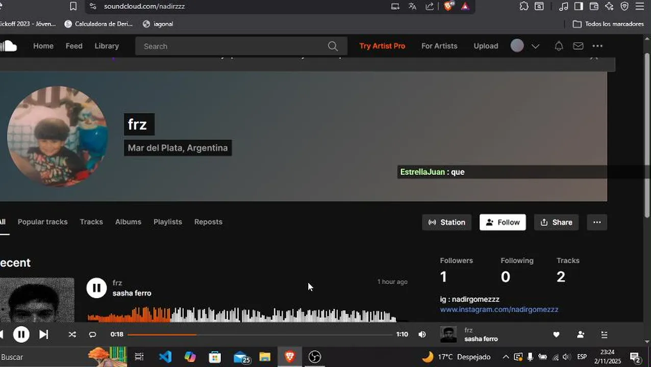Click Task View on the taskbar

(139, 356)
